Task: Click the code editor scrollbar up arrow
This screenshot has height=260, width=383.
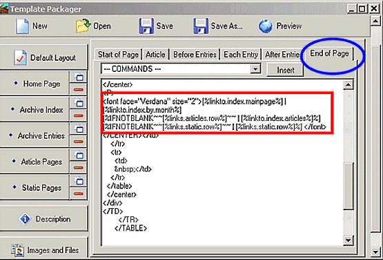Action: [x=348, y=85]
